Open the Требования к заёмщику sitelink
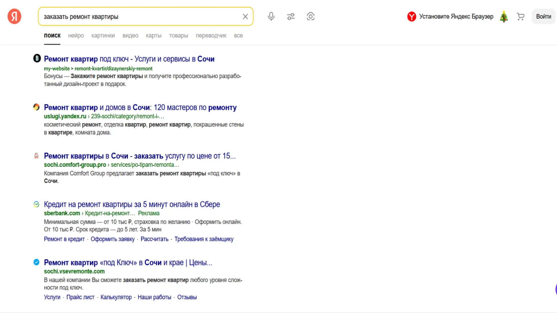The height and width of the screenshot is (313, 557). [204, 239]
